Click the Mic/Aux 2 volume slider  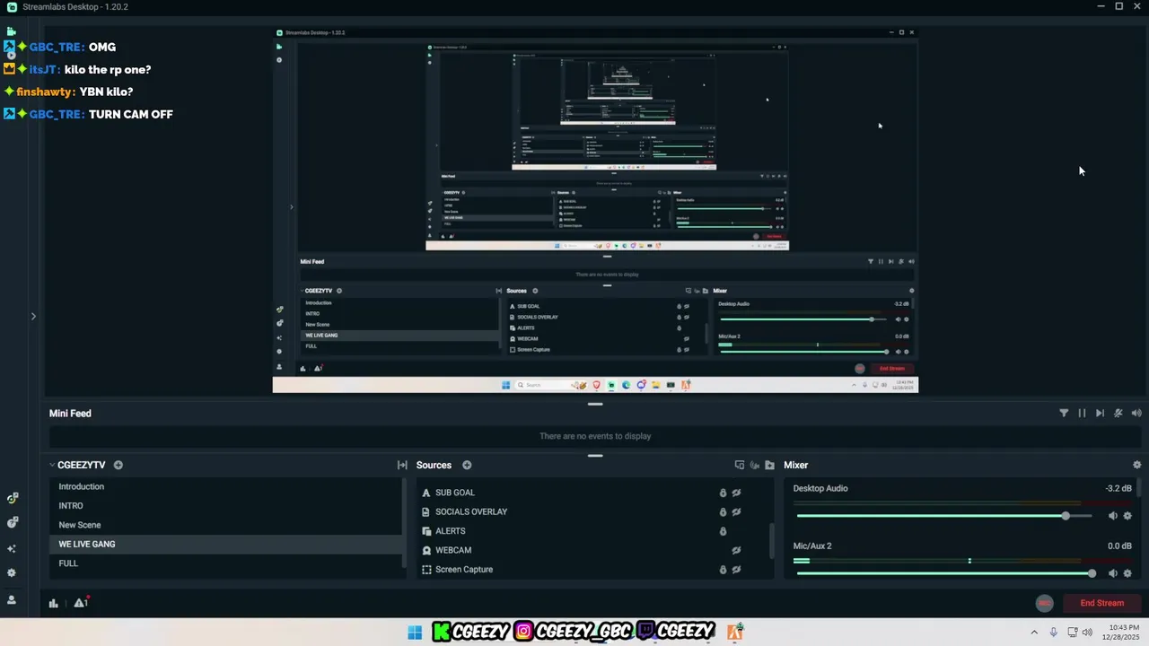click(x=944, y=573)
